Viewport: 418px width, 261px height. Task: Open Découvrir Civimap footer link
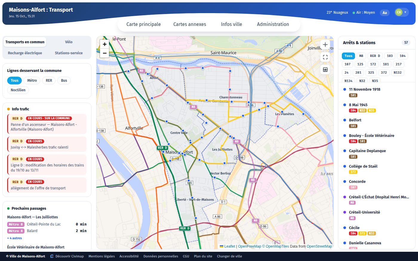pyautogui.click(x=67, y=256)
